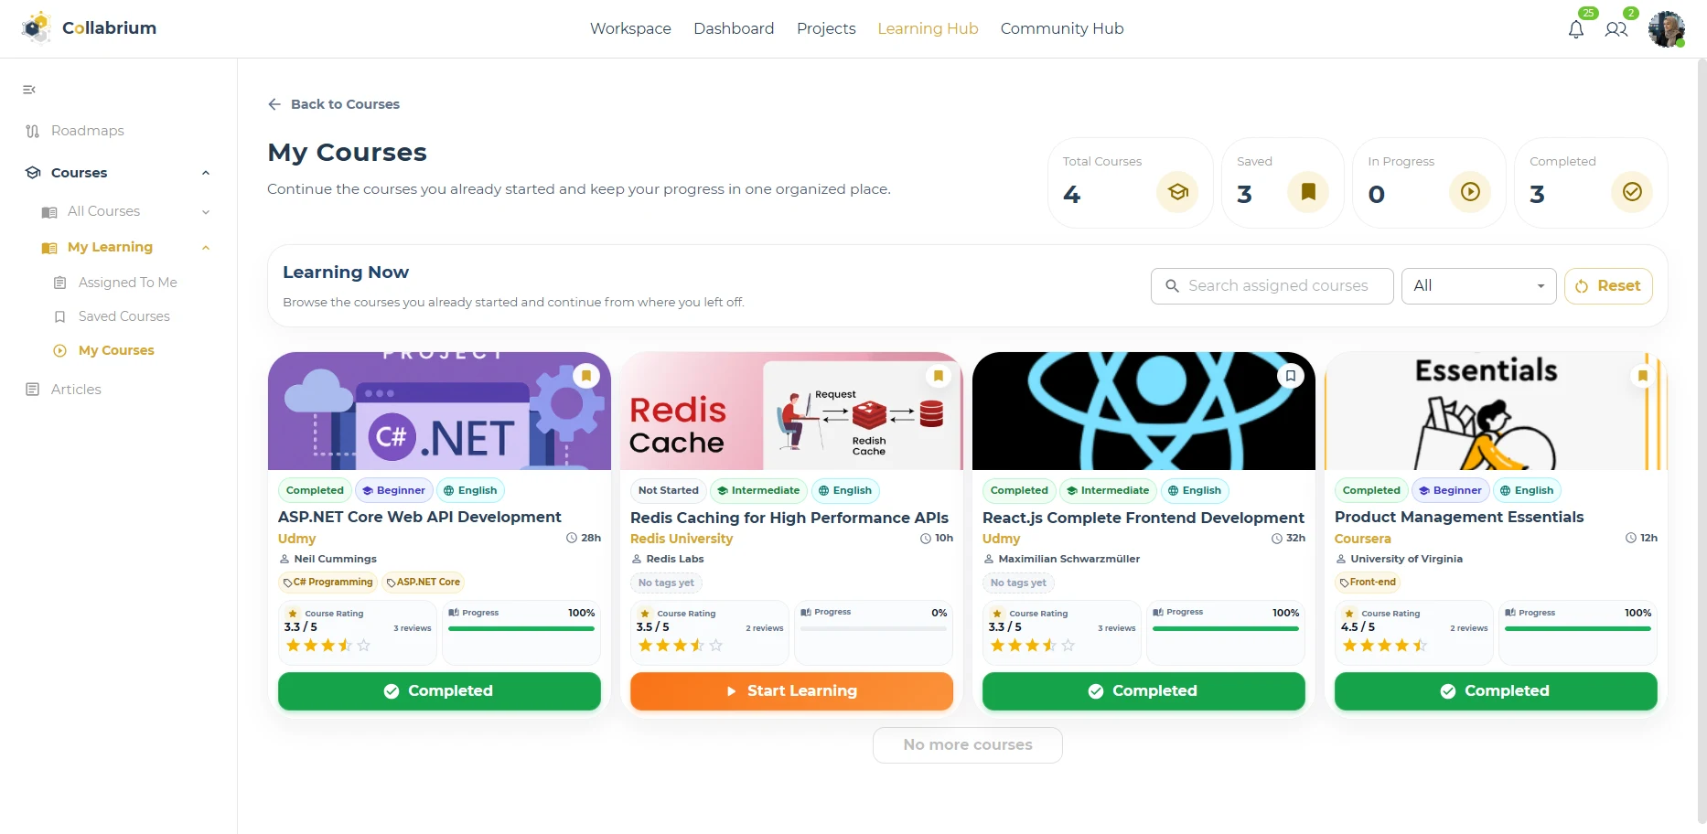Collapse the My Learning submenu

click(206, 248)
